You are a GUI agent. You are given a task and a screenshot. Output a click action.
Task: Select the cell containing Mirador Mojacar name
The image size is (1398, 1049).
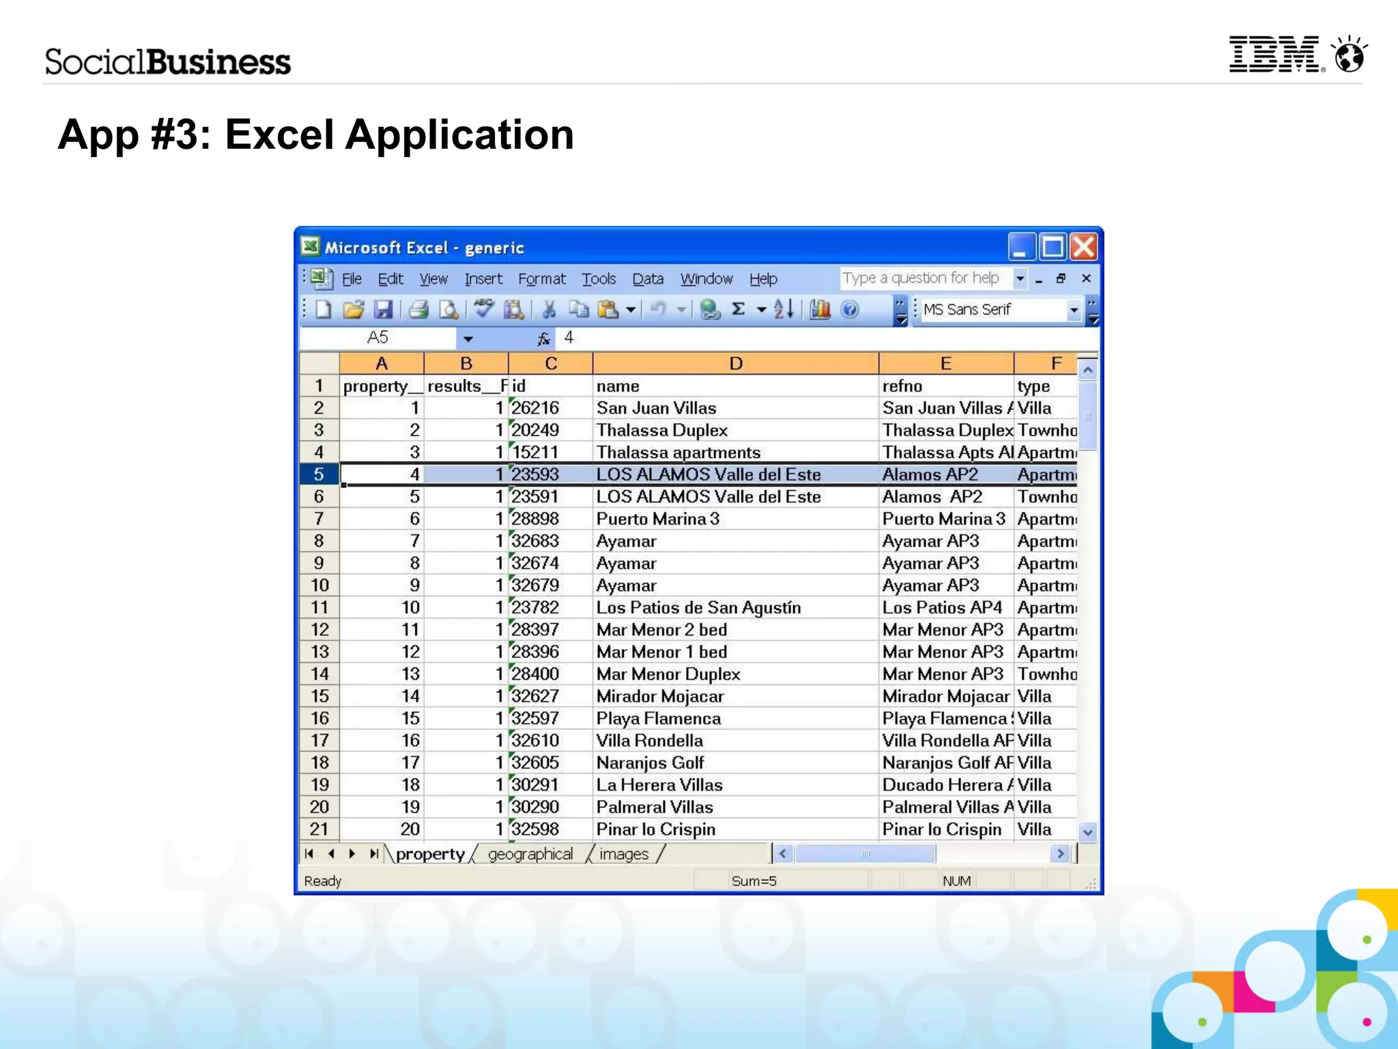point(736,696)
